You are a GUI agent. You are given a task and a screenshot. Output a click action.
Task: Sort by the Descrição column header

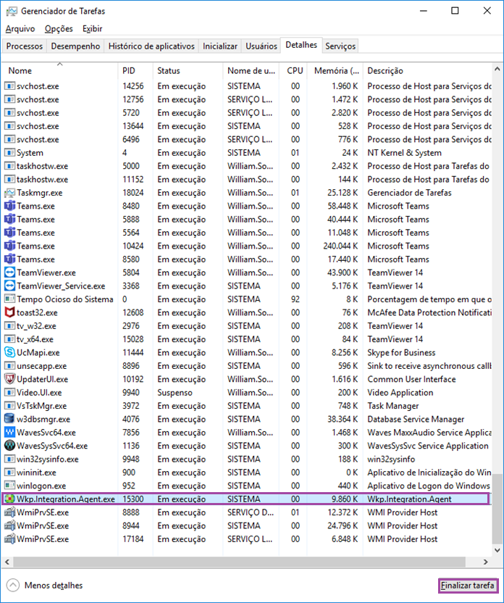tap(427, 71)
